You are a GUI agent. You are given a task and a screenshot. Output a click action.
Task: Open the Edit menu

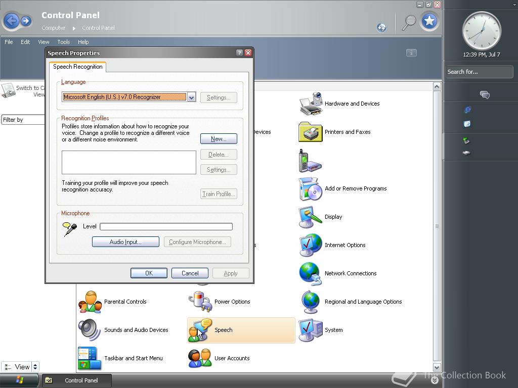pyautogui.click(x=25, y=42)
